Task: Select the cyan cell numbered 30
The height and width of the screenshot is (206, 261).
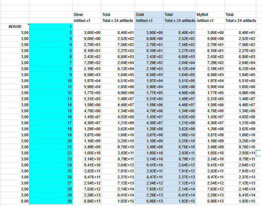Action: [x=51, y=201]
